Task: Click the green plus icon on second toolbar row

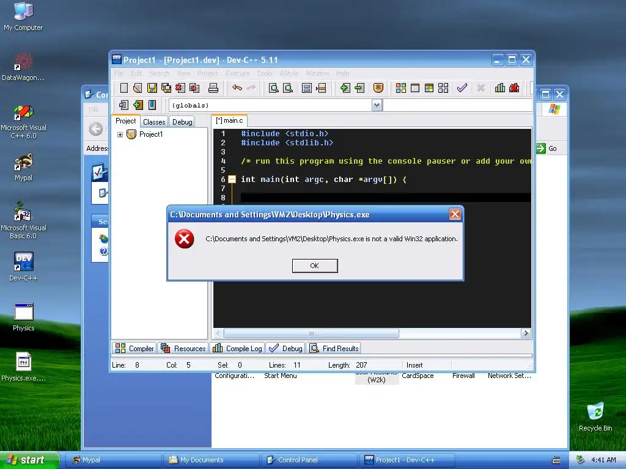Action: click(138, 105)
